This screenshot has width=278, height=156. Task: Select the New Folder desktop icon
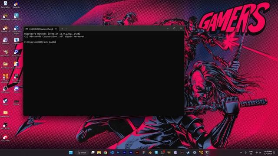(5, 65)
